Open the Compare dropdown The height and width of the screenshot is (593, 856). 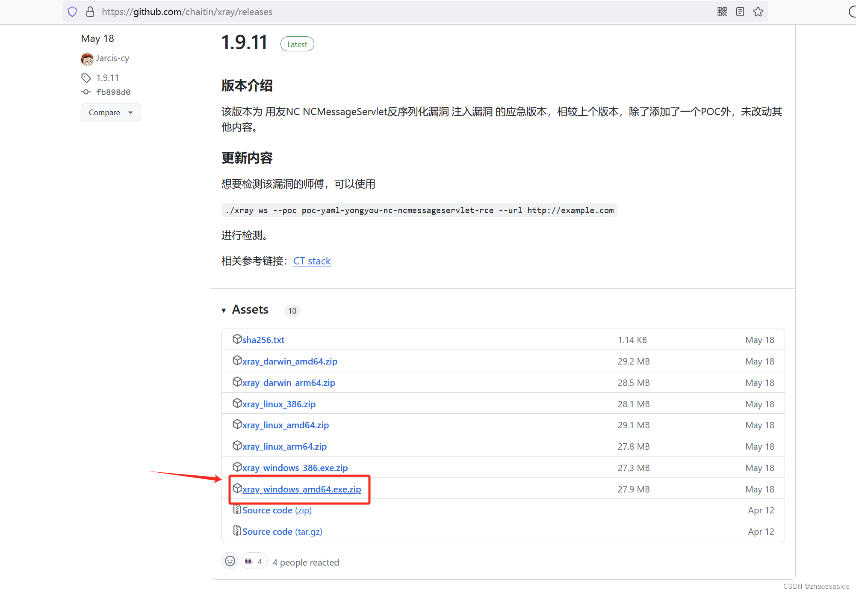(111, 113)
